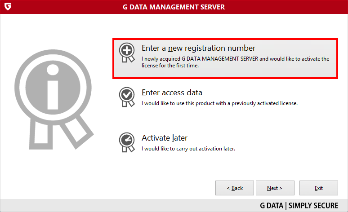Click the red title bar area
Image resolution: width=348 pixels, height=212 pixels.
coord(174,7)
